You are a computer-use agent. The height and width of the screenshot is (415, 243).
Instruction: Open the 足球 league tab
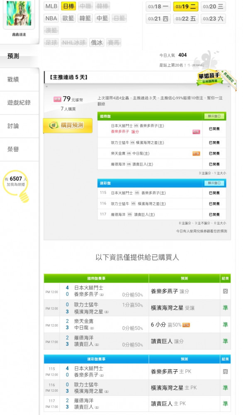pyautogui.click(x=51, y=43)
